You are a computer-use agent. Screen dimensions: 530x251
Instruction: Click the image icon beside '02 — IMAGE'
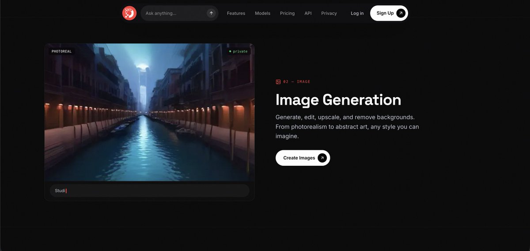[x=278, y=82]
